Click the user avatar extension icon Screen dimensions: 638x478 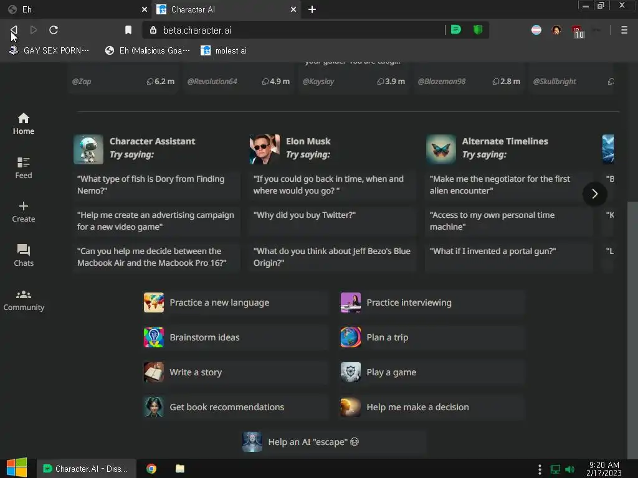tap(556, 30)
